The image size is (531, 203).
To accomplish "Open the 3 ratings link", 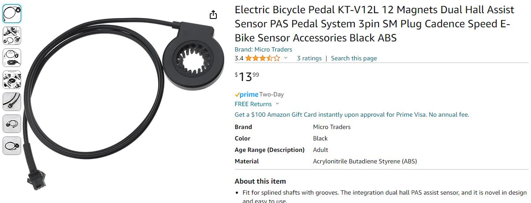I will coord(309,58).
